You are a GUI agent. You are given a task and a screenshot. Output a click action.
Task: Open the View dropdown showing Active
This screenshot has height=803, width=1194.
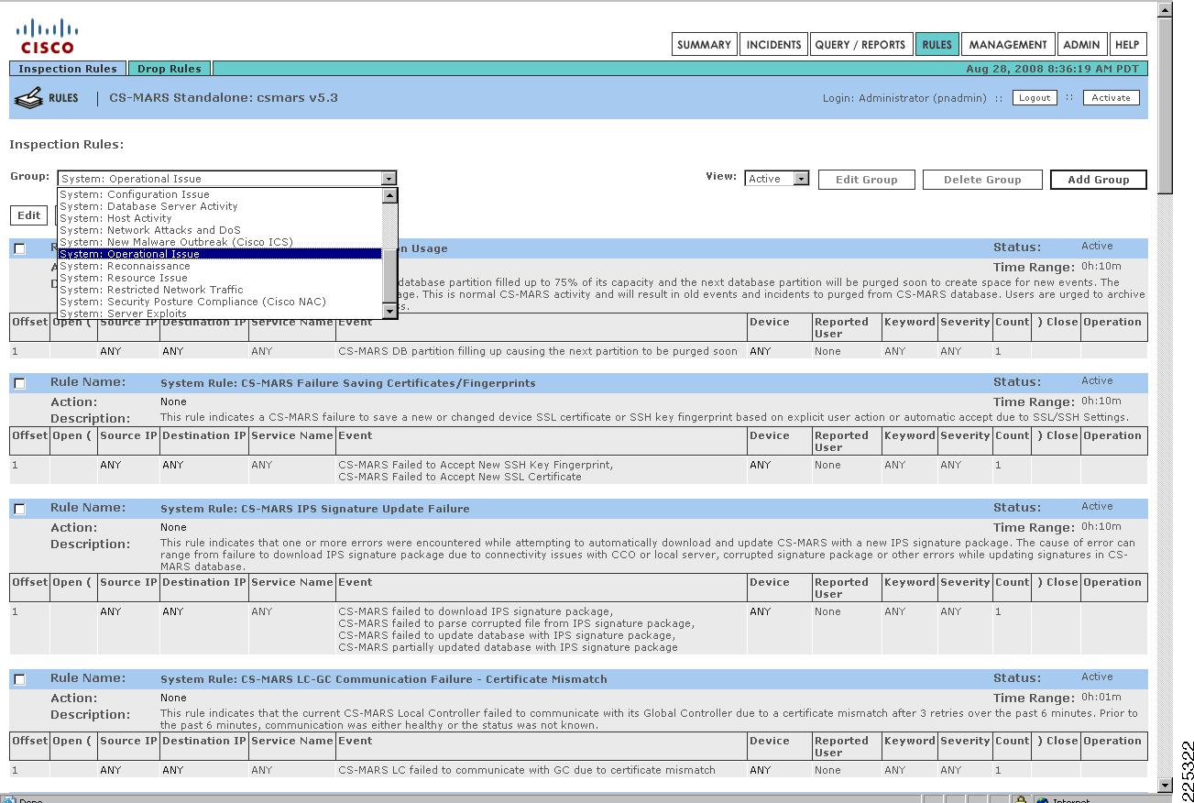(x=777, y=179)
